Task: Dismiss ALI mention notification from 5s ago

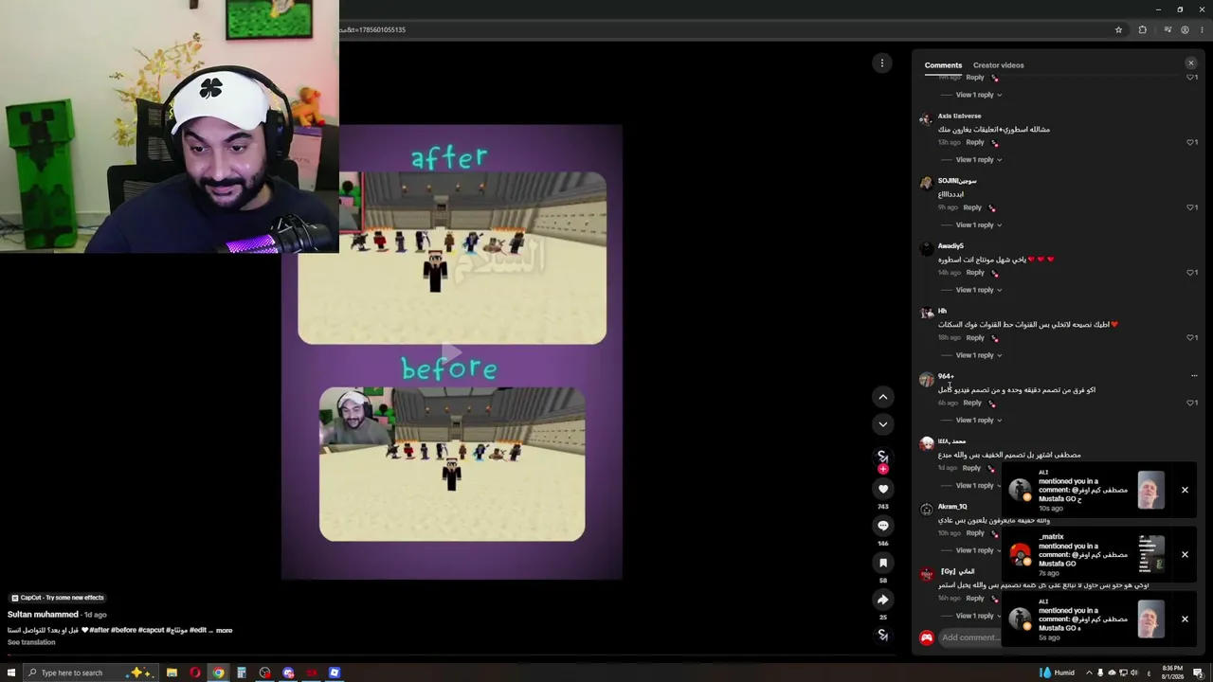Action: pos(1185,619)
